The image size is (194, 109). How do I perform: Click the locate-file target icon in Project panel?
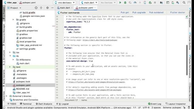[x=36, y=8]
